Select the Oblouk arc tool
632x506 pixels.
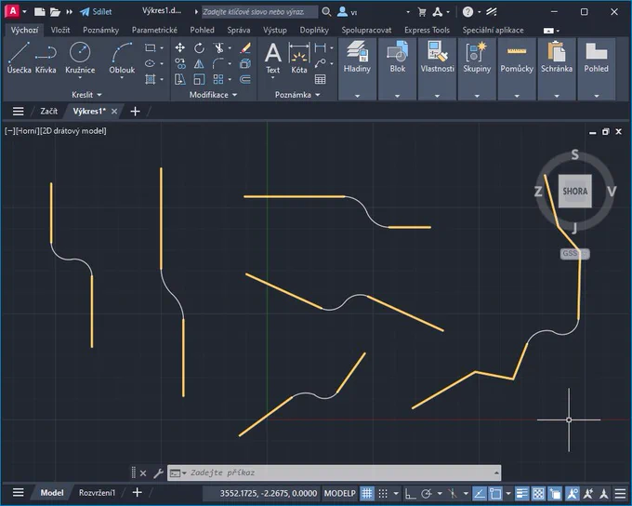(122, 59)
